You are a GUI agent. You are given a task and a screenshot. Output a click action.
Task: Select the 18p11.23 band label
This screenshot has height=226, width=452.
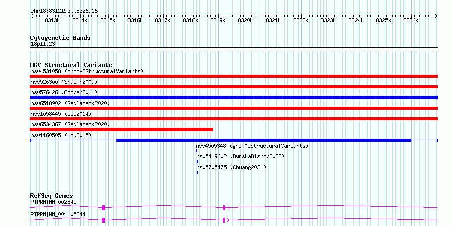pyautogui.click(x=43, y=44)
